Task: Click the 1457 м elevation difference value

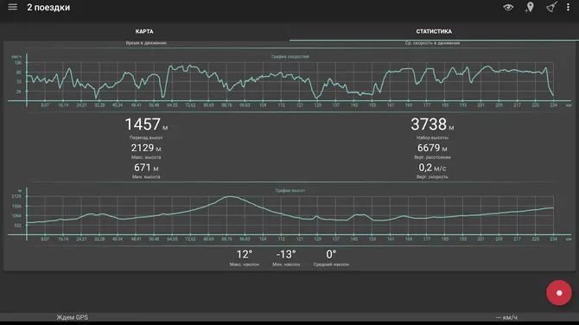Action: click(146, 124)
